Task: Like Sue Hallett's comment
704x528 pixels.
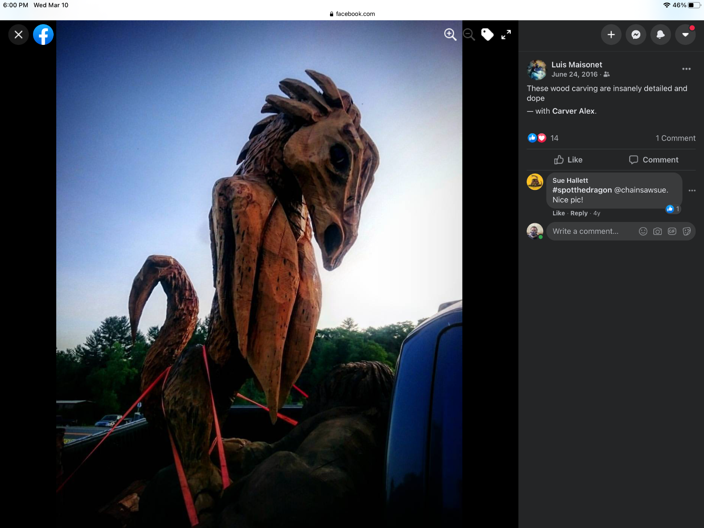Action: coord(558,213)
